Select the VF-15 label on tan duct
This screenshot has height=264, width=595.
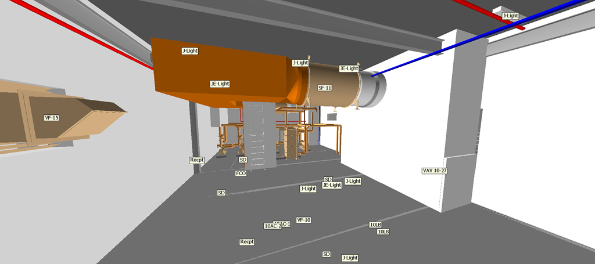[52, 118]
